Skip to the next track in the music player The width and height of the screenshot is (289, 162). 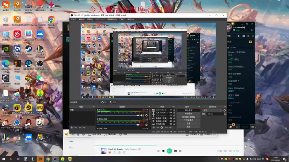point(176,151)
